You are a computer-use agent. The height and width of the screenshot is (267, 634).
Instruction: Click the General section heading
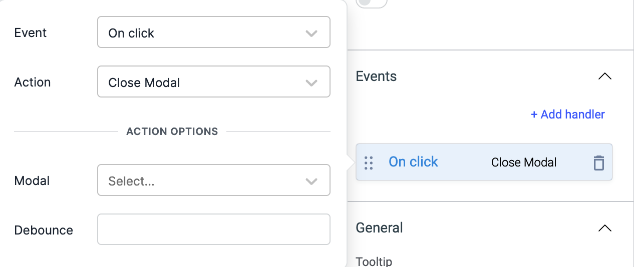[379, 228]
